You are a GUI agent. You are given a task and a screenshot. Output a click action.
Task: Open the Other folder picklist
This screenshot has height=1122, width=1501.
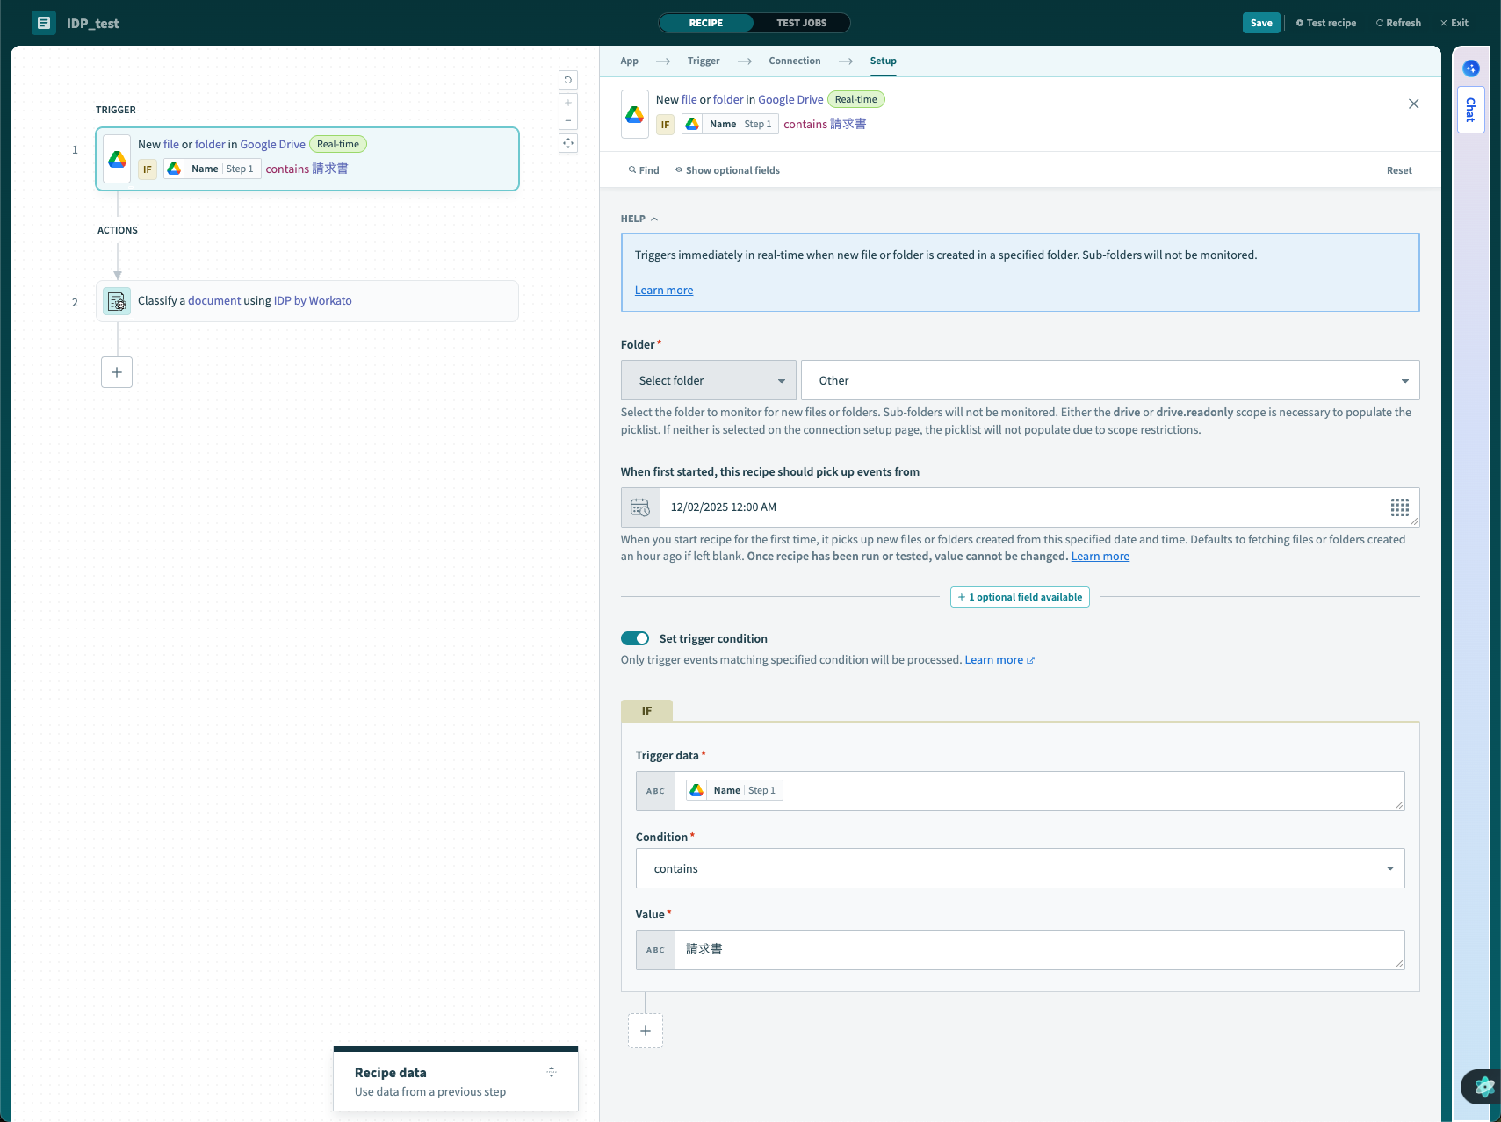click(x=1110, y=380)
